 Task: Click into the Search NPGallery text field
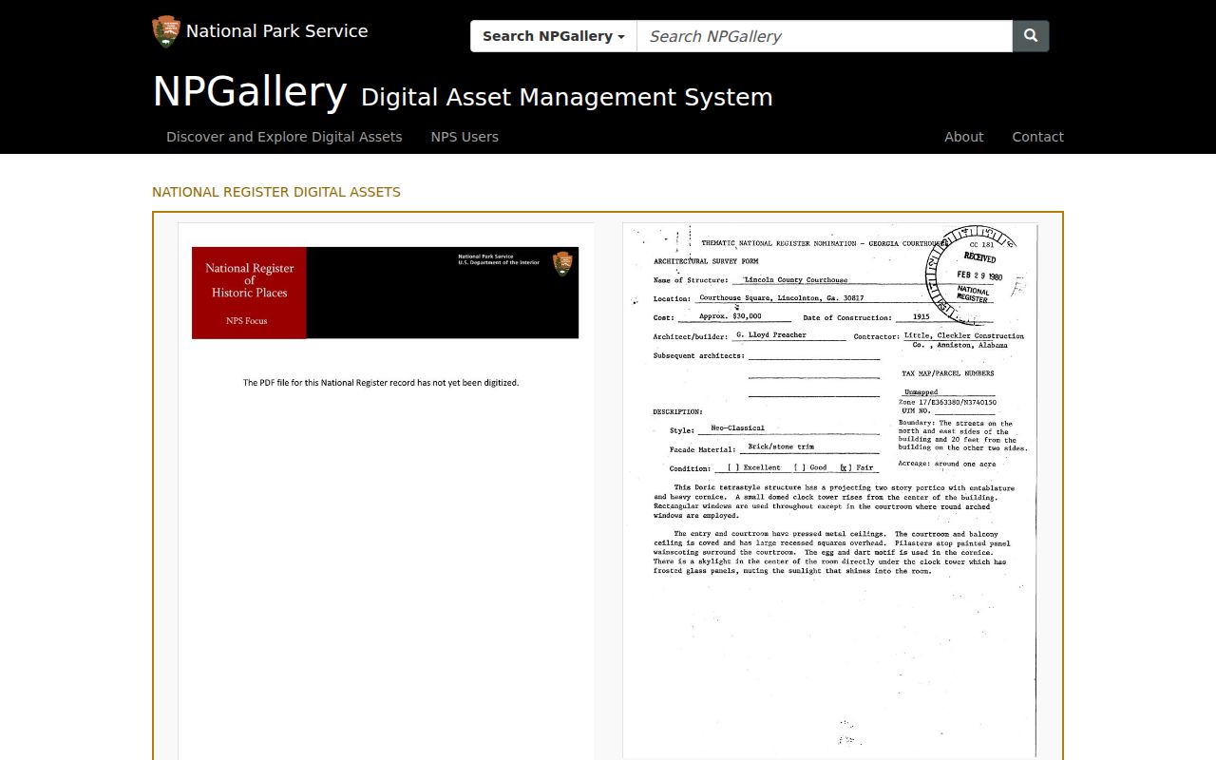(x=825, y=36)
